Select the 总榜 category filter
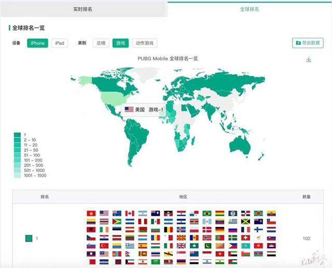This screenshot has width=332, height=268. 101,43
